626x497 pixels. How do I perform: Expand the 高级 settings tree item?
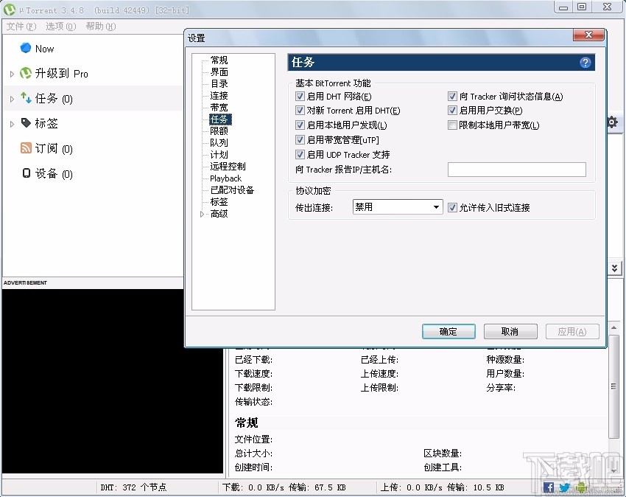tap(202, 213)
